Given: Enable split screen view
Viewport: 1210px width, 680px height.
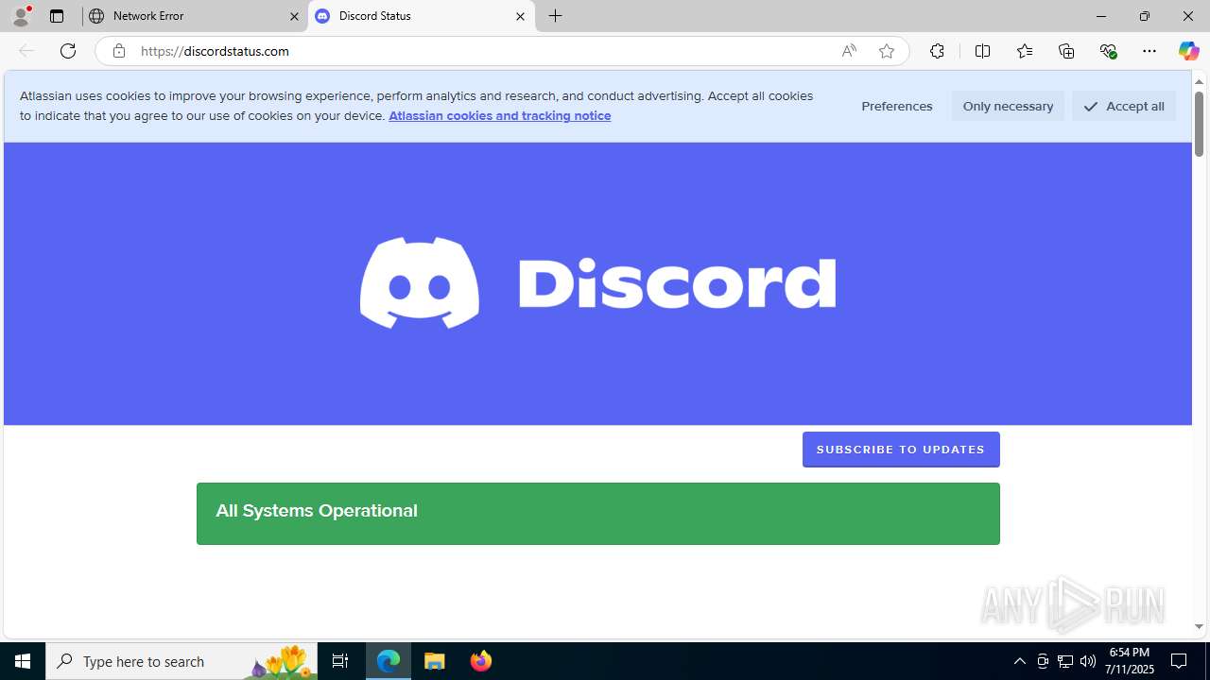Looking at the screenshot, I should (982, 51).
